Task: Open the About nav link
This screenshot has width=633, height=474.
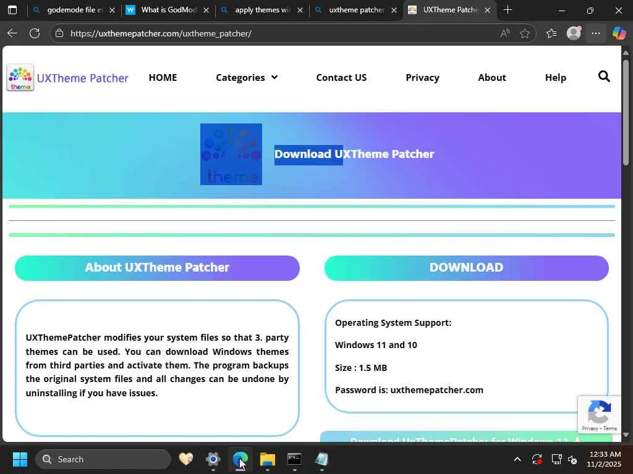Action: tap(491, 77)
